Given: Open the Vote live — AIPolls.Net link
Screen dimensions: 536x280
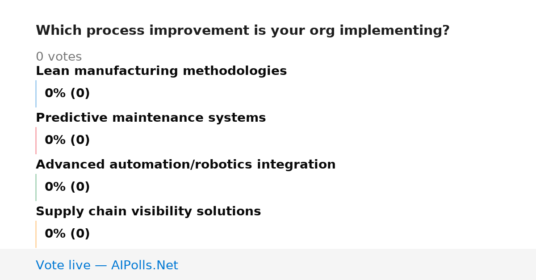Looking at the screenshot, I should click(107, 265).
